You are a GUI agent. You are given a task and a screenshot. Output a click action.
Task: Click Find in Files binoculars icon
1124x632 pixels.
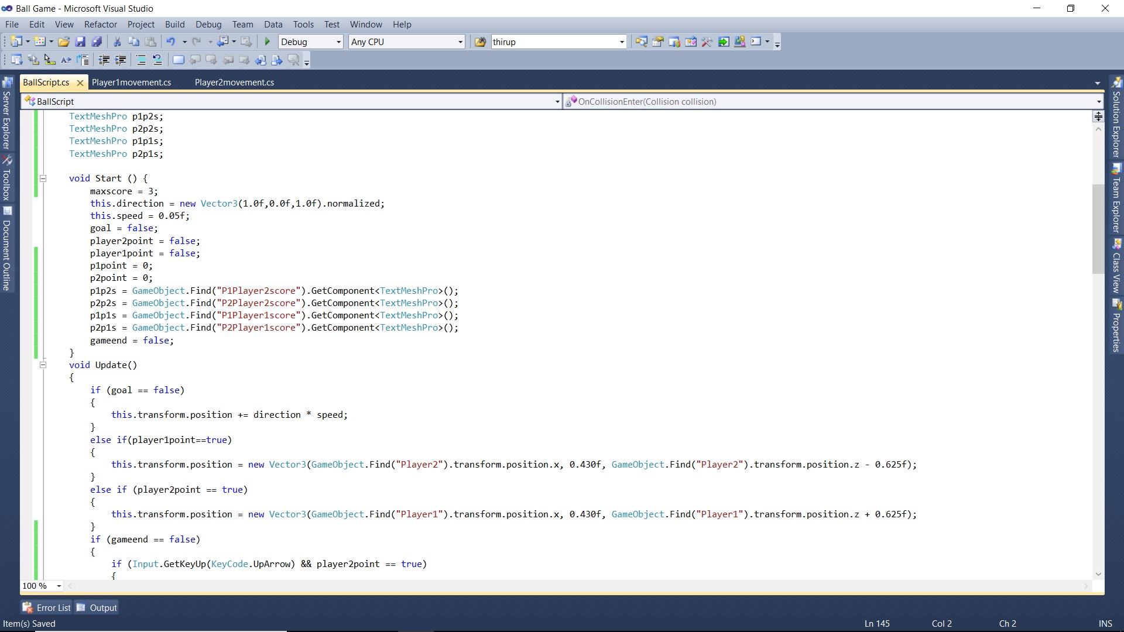tap(480, 42)
